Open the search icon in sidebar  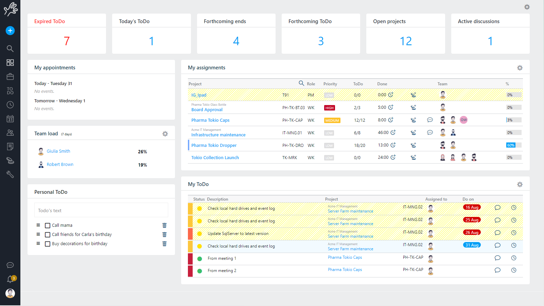tap(10, 49)
